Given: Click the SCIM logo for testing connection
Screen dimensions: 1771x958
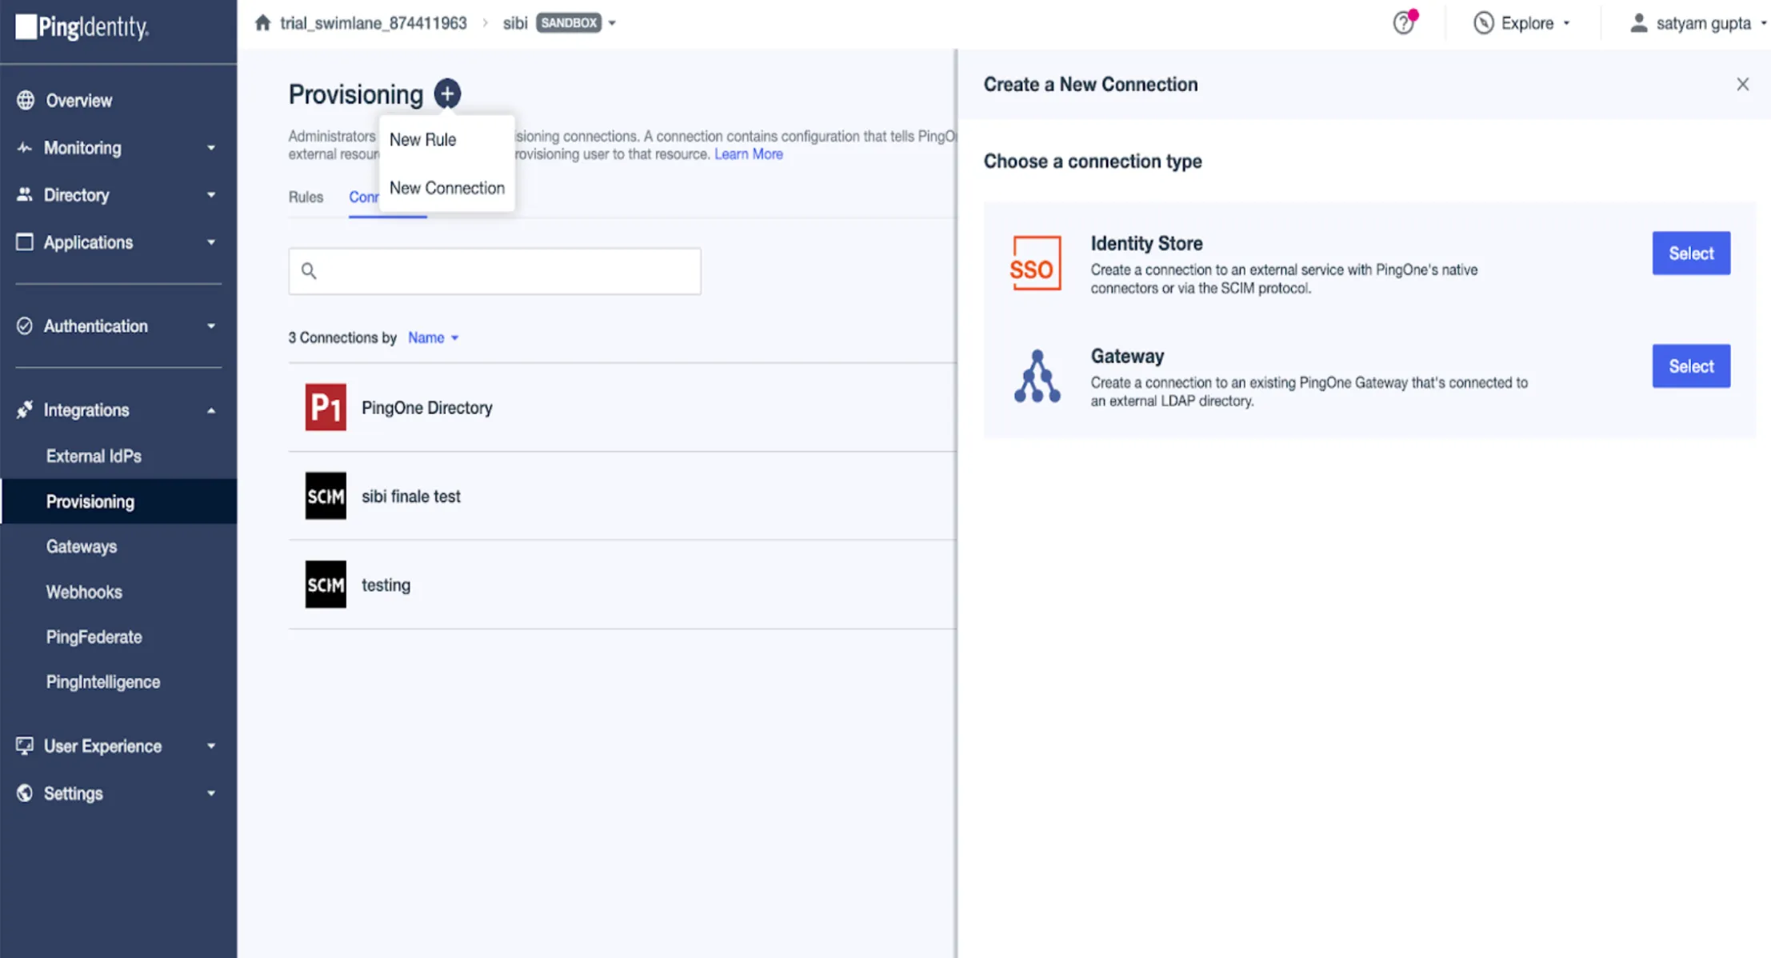Looking at the screenshot, I should 326,585.
